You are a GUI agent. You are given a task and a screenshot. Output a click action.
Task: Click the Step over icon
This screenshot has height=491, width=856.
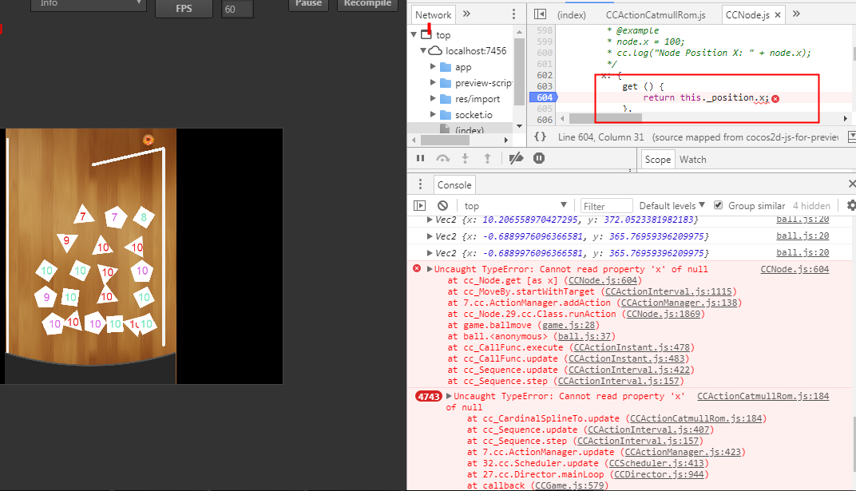pyautogui.click(x=442, y=158)
